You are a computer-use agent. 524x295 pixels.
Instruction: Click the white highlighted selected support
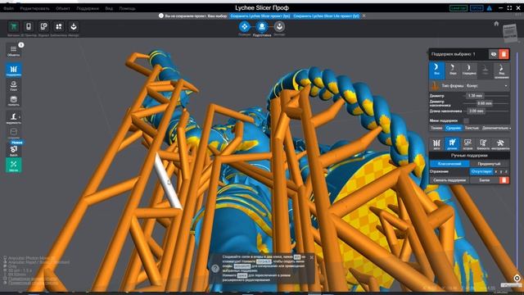pyautogui.click(x=168, y=181)
